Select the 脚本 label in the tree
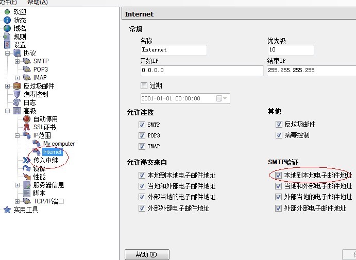Viewport: 356px width, 260px height. [39, 193]
